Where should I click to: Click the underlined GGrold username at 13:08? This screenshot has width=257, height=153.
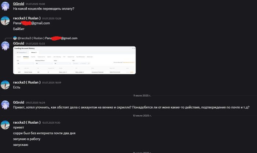(18, 4)
